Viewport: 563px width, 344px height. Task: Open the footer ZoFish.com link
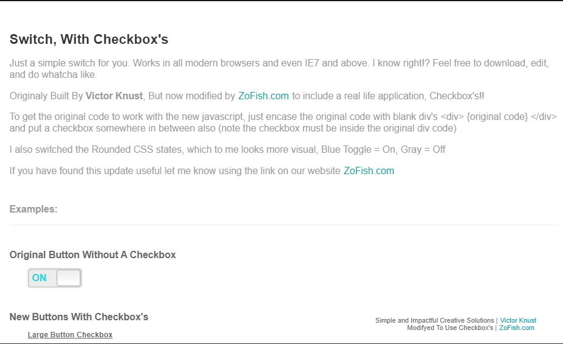pos(517,328)
